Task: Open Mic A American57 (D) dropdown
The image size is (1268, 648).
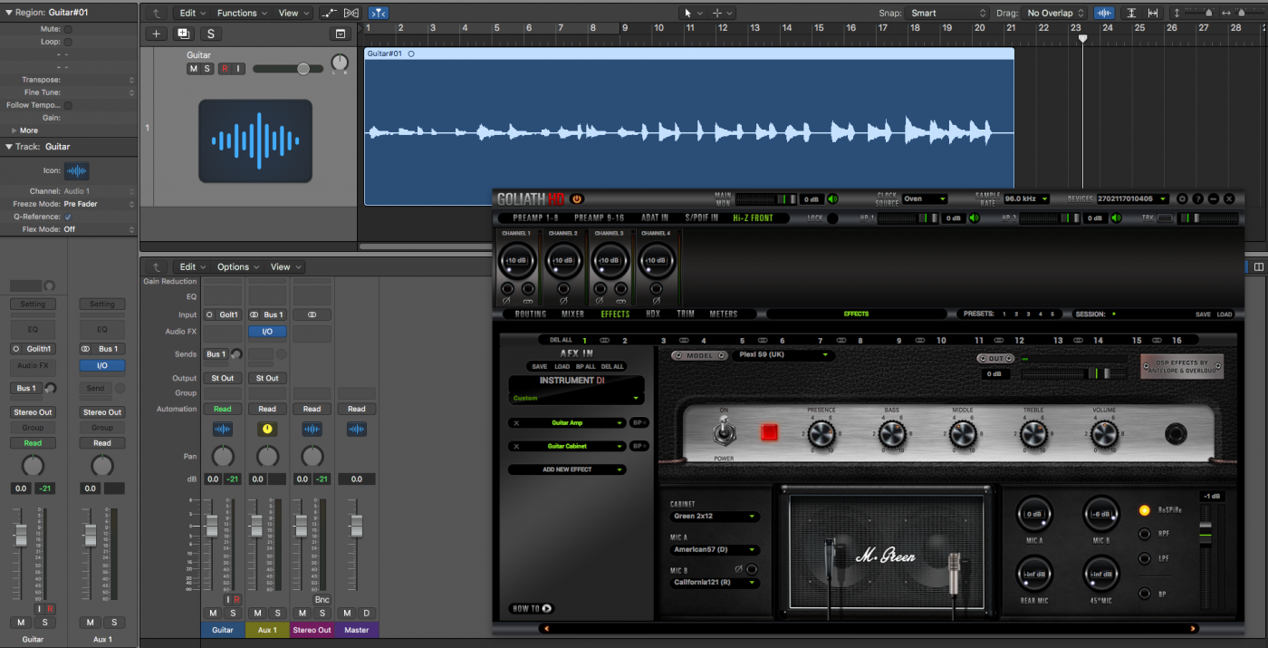Action: tap(716, 550)
